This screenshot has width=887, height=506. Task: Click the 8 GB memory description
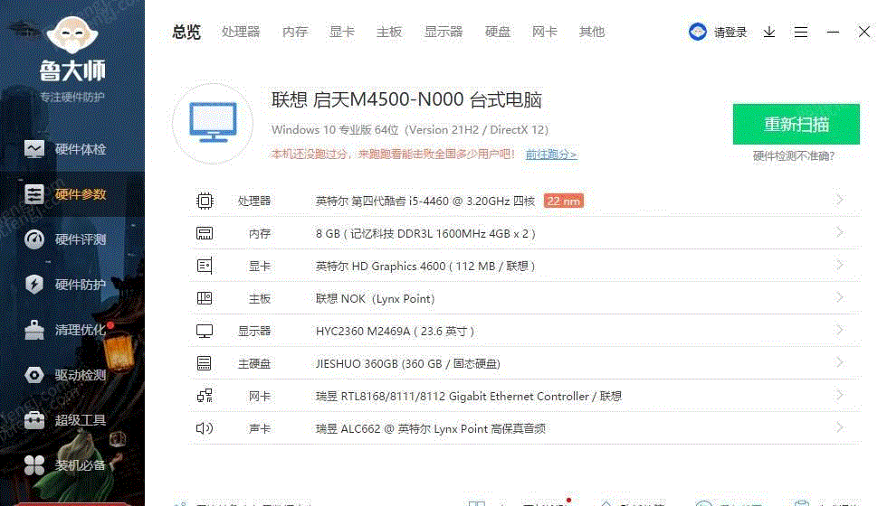tap(425, 233)
